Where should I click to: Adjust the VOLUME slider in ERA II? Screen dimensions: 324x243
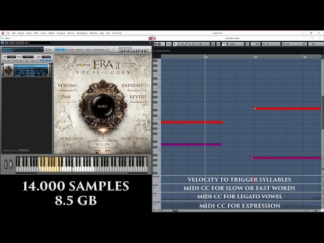tap(67, 91)
